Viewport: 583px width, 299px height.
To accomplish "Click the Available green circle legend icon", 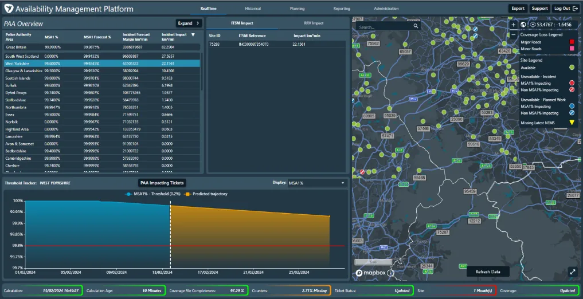I will (572, 67).
